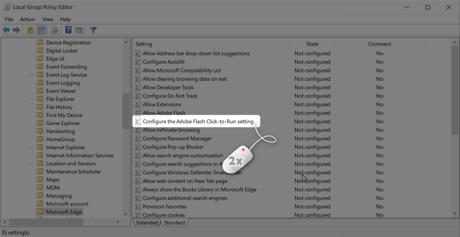Select the File History folder
The height and width of the screenshot is (237, 460).
click(x=59, y=107)
